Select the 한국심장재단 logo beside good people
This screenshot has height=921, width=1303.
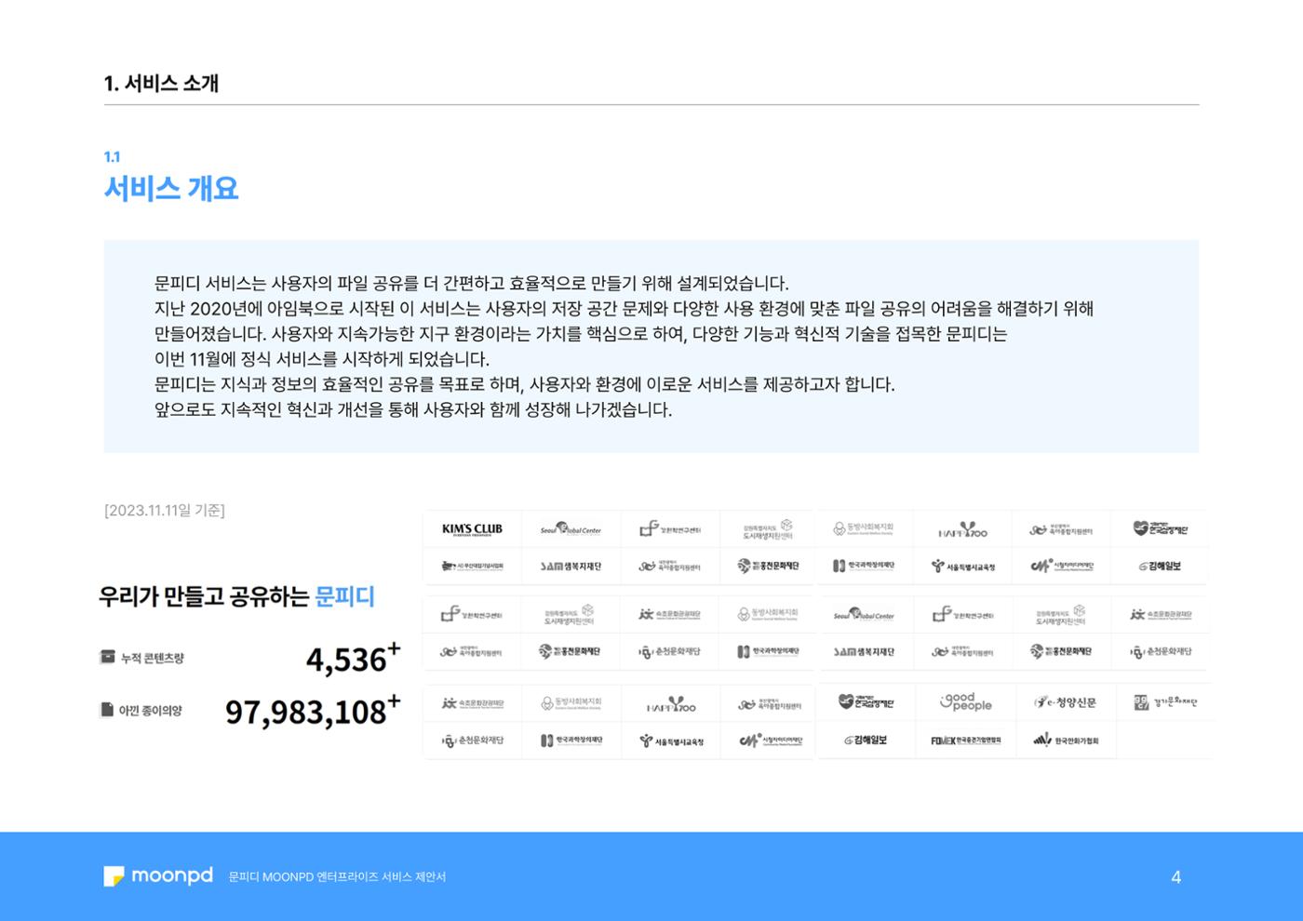[x=866, y=701]
